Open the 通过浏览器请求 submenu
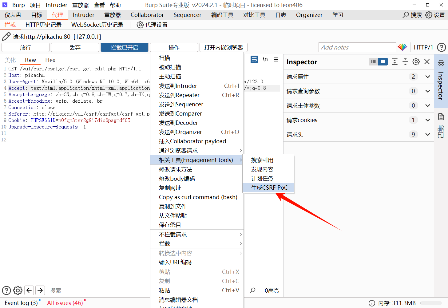 coord(197,151)
